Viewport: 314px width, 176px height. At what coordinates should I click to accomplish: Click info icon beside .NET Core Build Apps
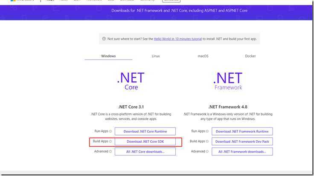(x=110, y=141)
